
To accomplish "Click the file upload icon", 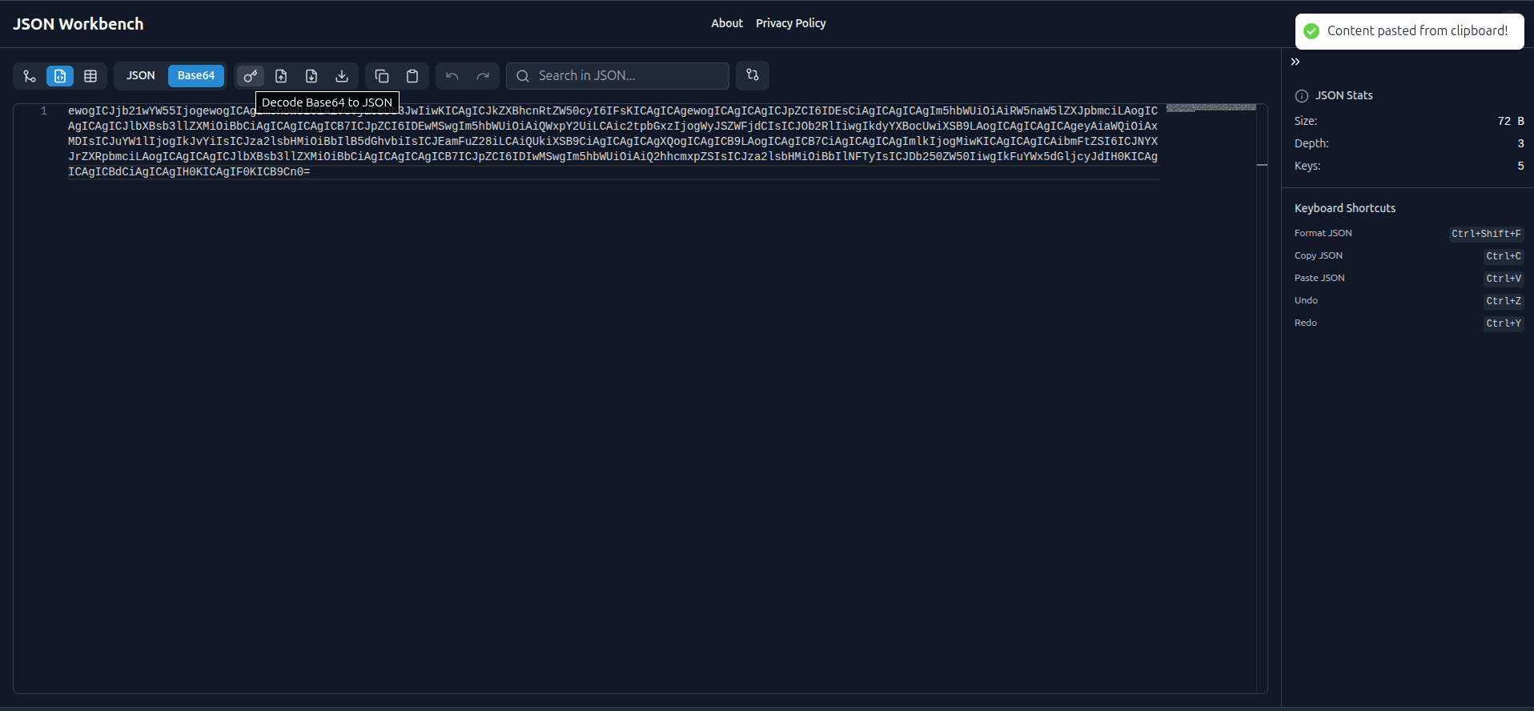I will [x=281, y=76].
